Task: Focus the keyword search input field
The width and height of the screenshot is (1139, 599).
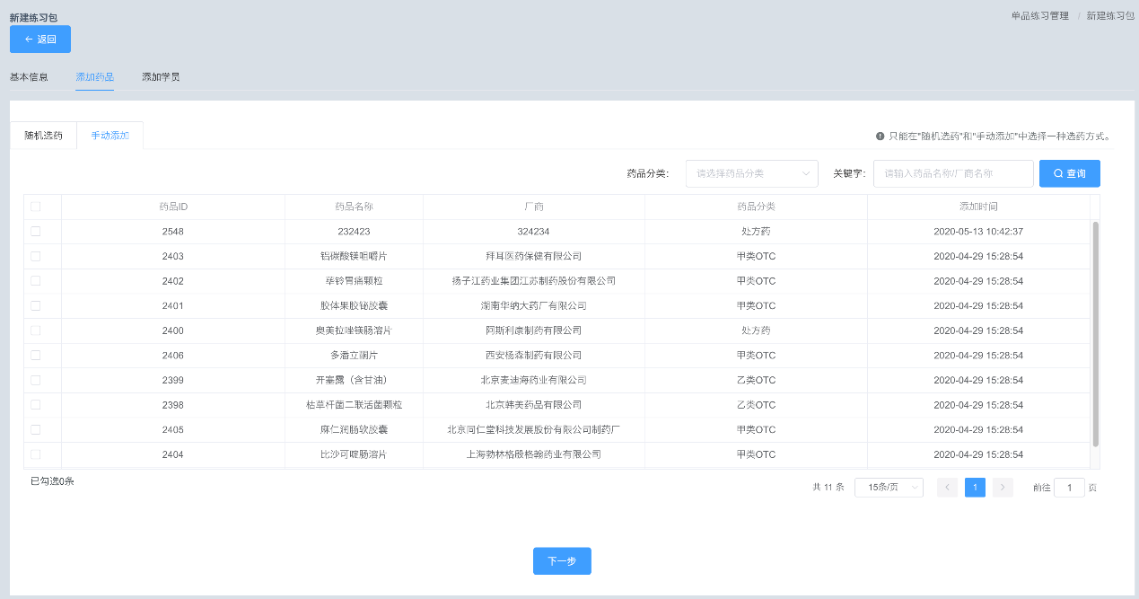Action: tap(953, 173)
